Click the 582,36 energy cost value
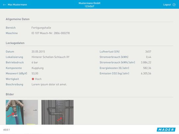Screen dimensions: 179x134 147,68
